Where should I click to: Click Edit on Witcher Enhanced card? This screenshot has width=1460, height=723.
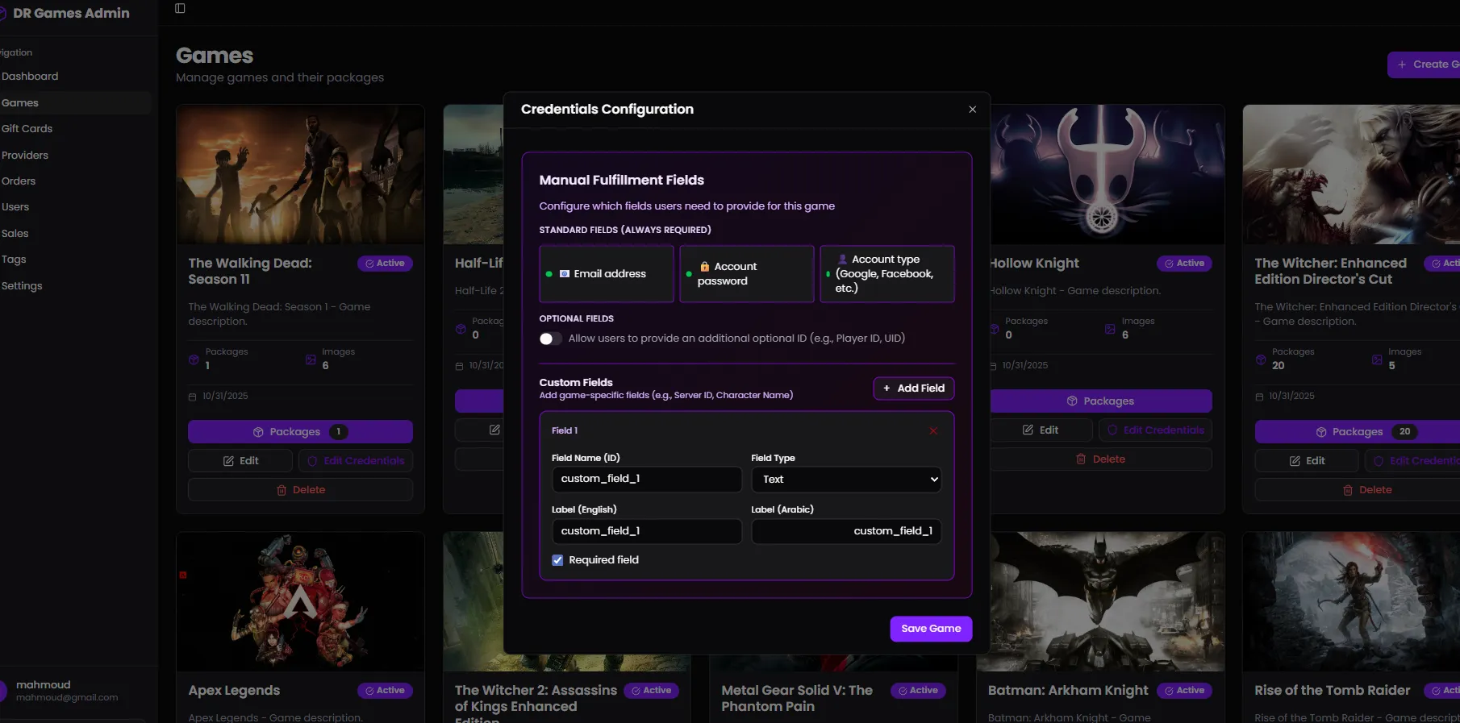click(1307, 461)
